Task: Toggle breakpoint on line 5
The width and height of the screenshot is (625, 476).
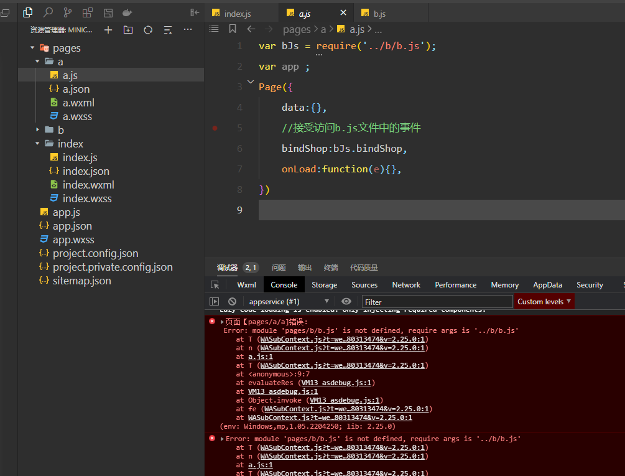Action: (215, 128)
